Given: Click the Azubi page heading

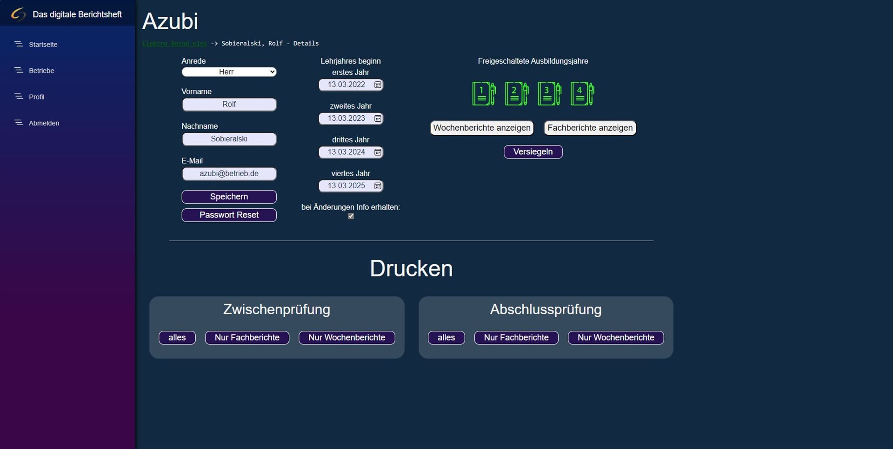Looking at the screenshot, I should (x=170, y=21).
